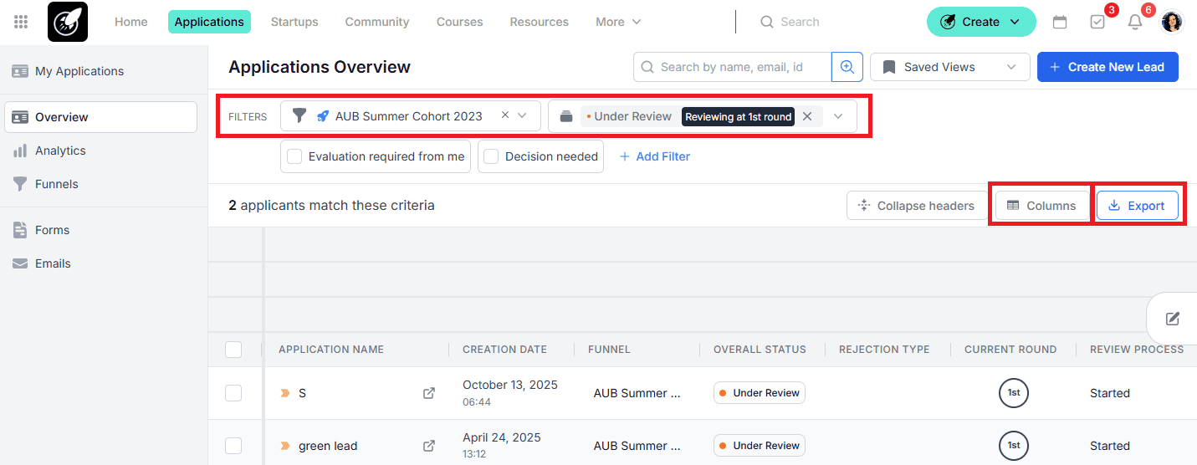Click the arrow icon beside green lead
1197x465 pixels.
(x=285, y=446)
